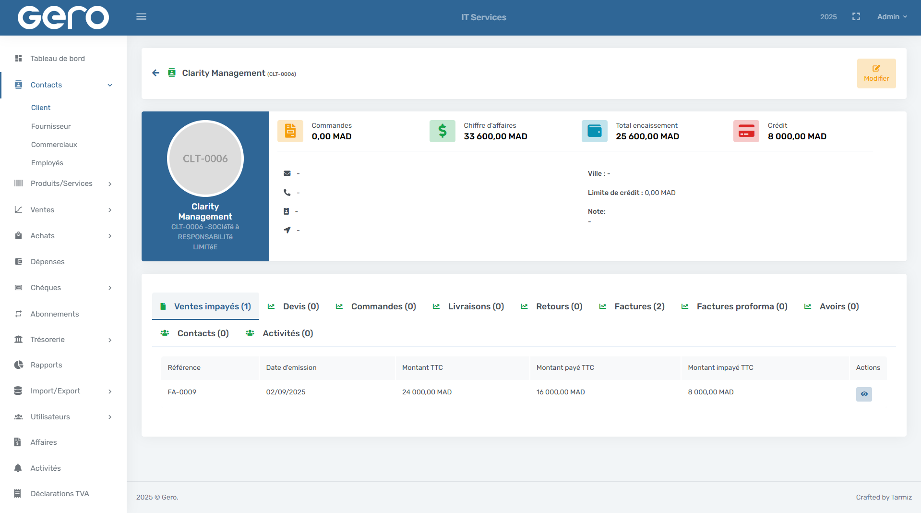921x513 pixels.
Task: Click the CLT-0006 avatar circle
Action: pyautogui.click(x=205, y=159)
